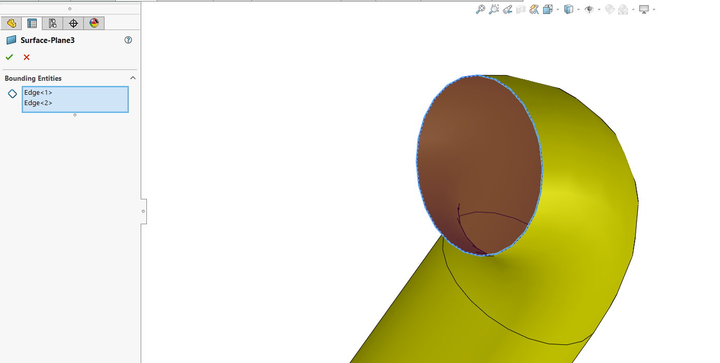Open the Display Style dropdown arrow
This screenshot has height=363, width=720.
(x=578, y=10)
